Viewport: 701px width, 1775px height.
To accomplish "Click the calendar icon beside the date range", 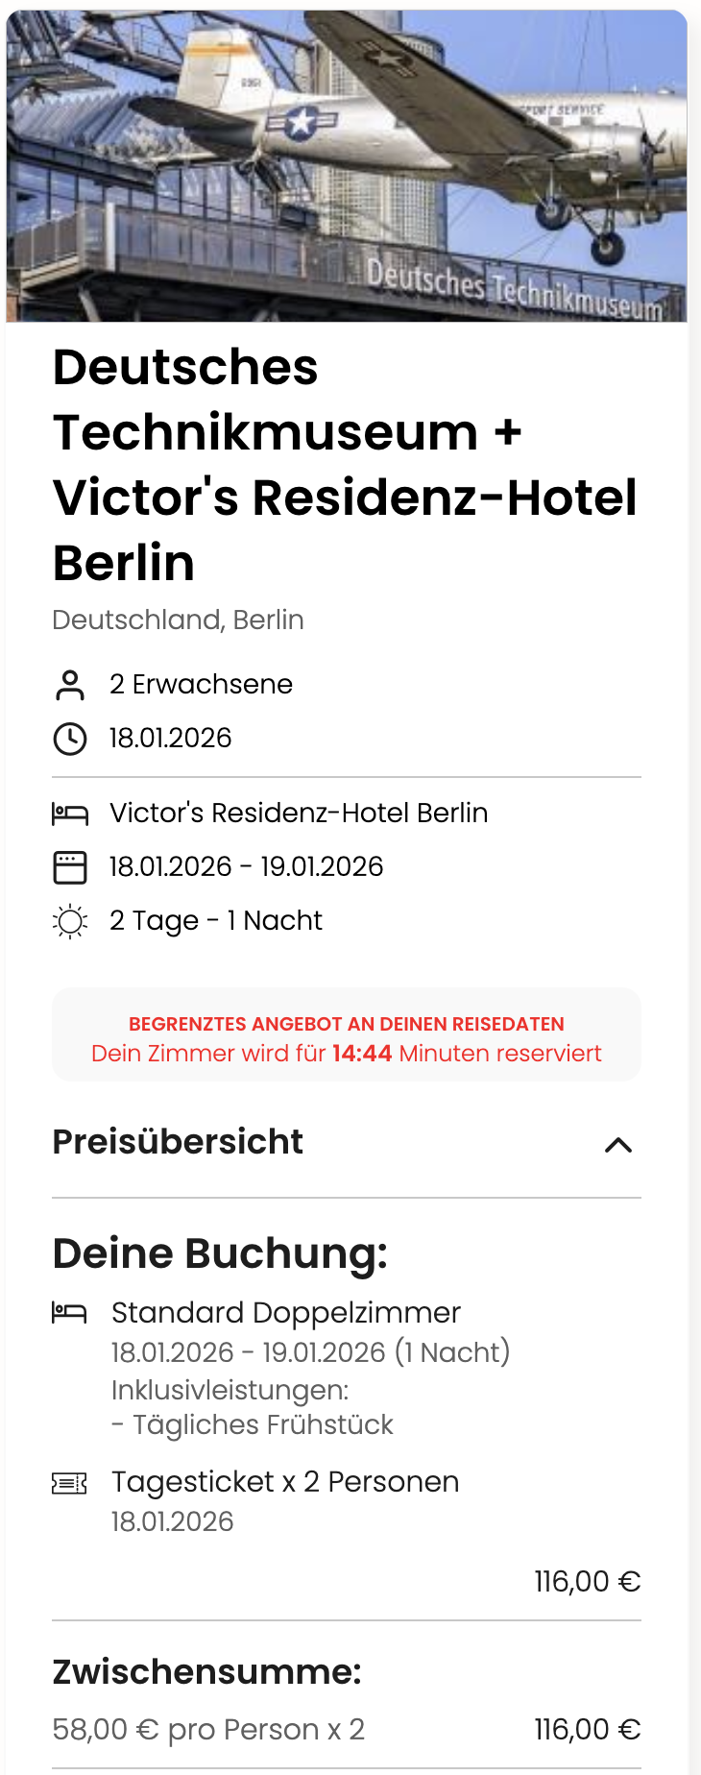I will (x=69, y=867).
